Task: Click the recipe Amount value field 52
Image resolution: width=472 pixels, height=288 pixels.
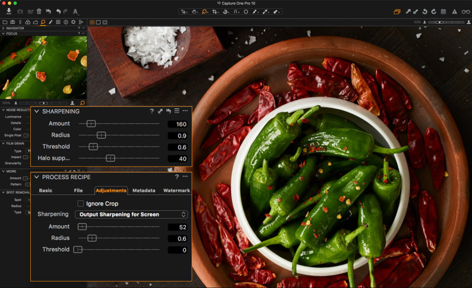Action: 177,227
